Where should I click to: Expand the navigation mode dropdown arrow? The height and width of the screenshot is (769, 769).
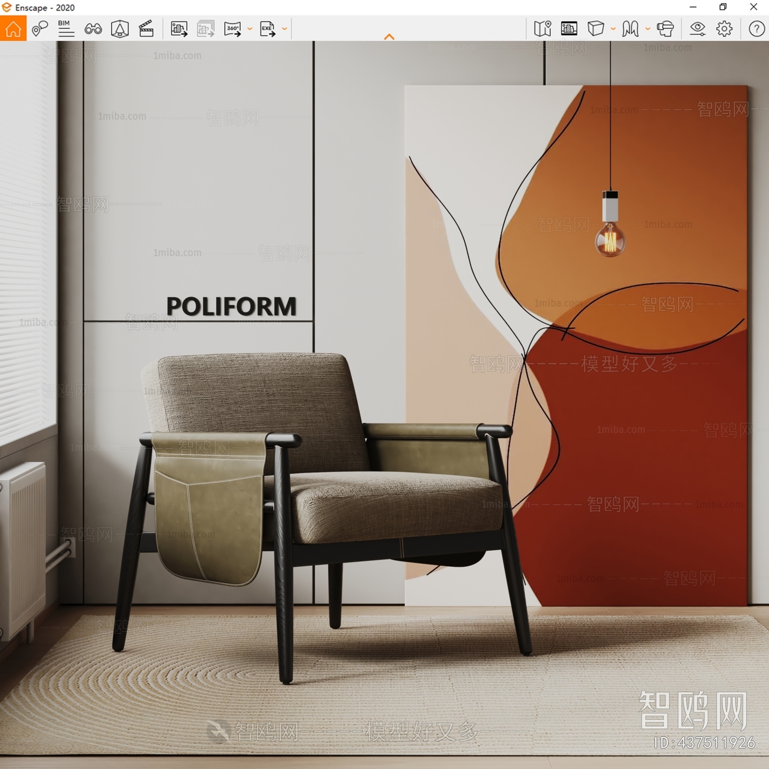648,29
